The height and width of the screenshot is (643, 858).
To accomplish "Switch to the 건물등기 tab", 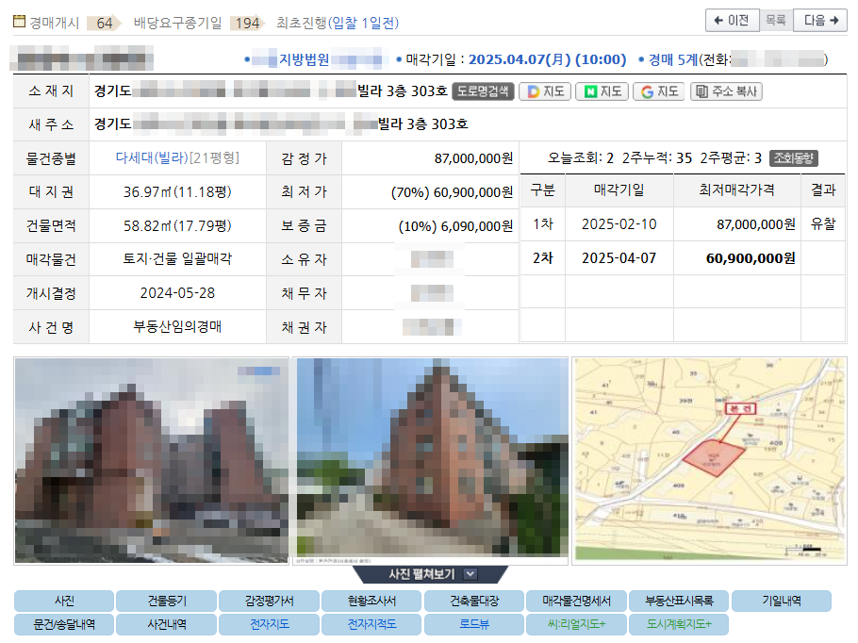I will 165,602.
